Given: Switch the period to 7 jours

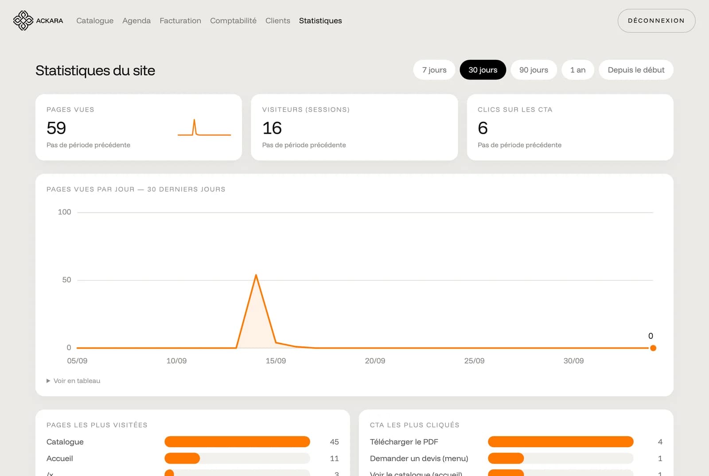Looking at the screenshot, I should (434, 70).
